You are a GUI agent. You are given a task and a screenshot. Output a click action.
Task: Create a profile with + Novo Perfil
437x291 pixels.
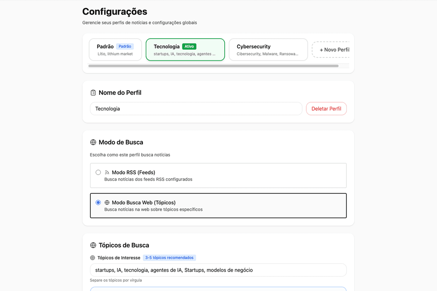[333, 49]
